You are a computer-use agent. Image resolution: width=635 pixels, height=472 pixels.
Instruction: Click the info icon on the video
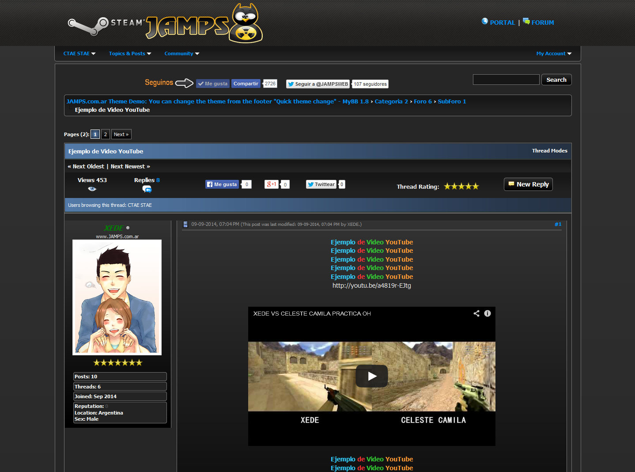pos(488,313)
